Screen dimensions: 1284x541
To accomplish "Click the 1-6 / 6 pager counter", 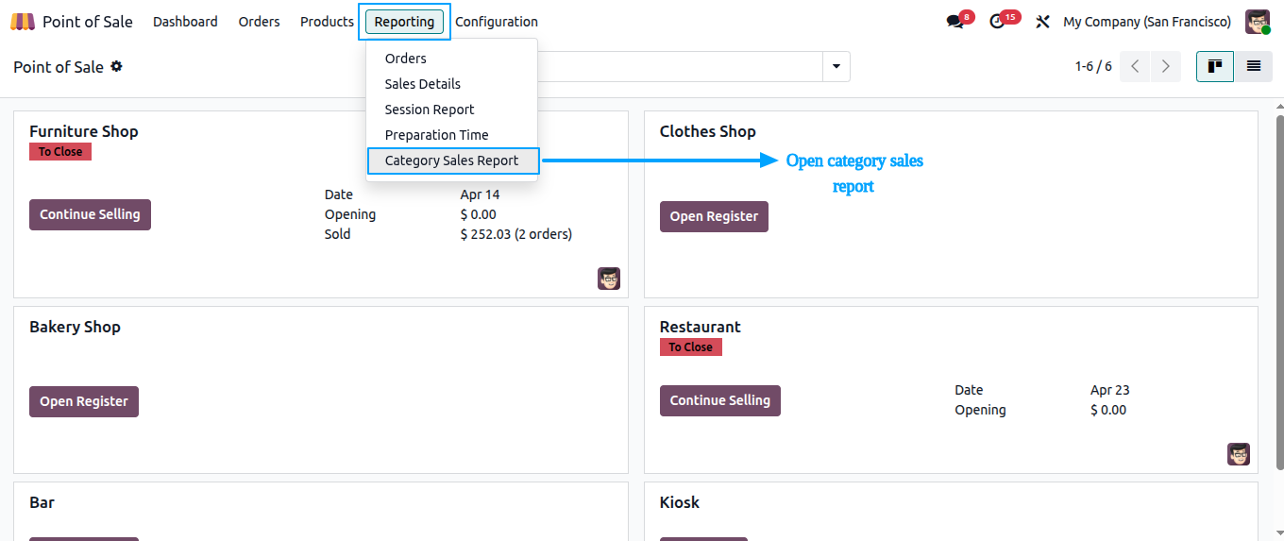I will [1093, 67].
